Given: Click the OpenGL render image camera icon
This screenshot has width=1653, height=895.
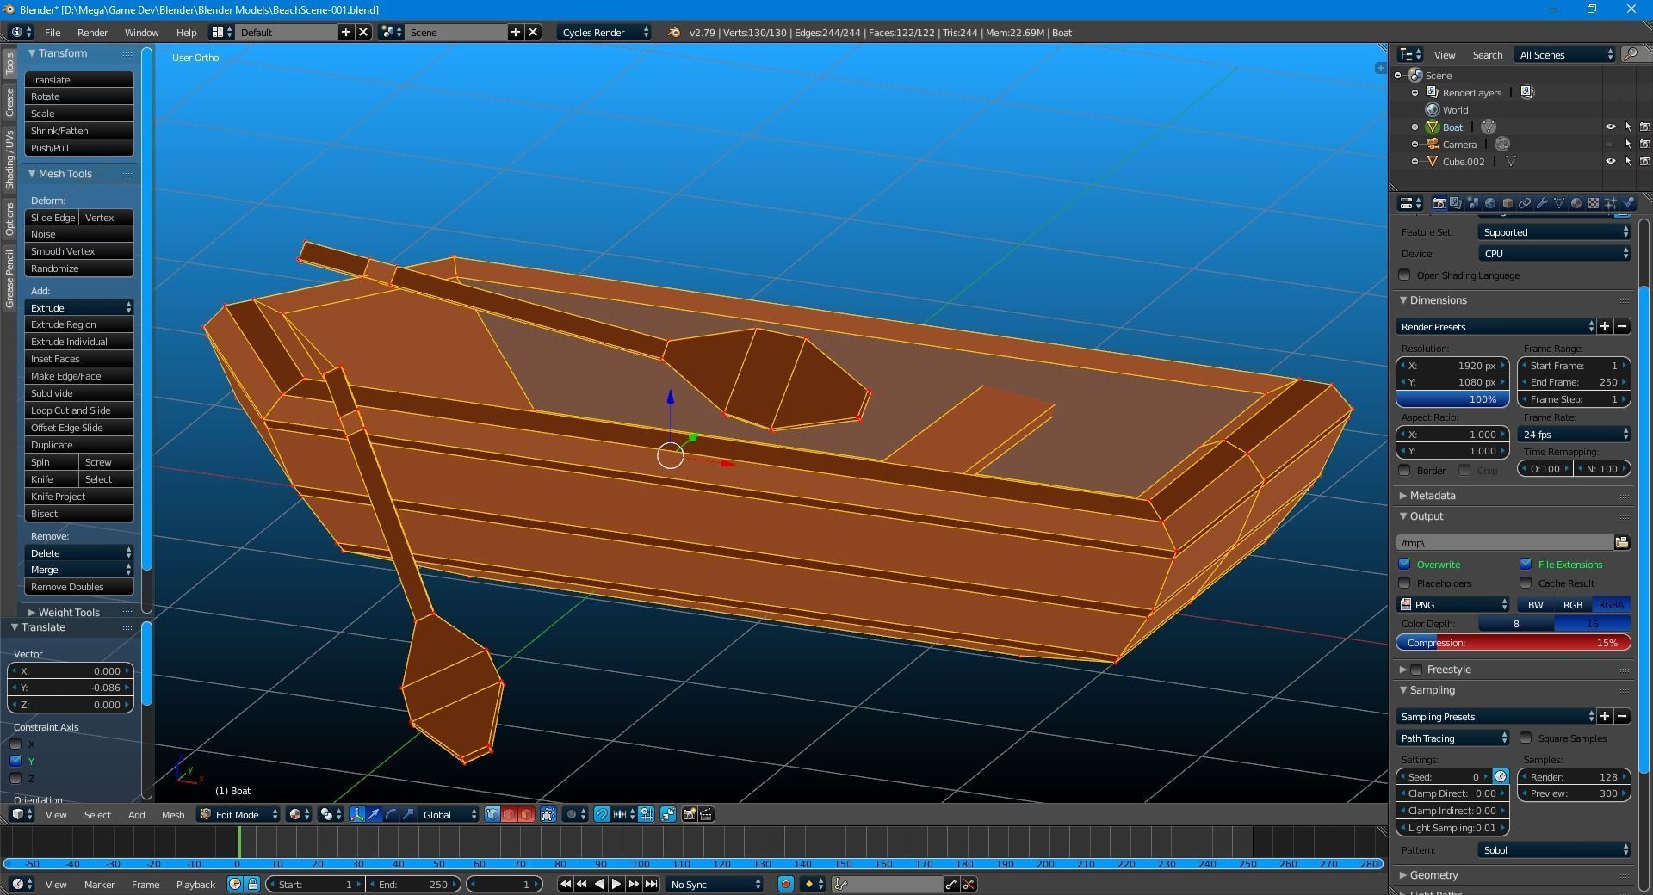Looking at the screenshot, I should [689, 814].
